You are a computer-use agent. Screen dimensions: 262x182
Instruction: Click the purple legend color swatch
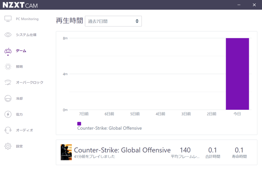pyautogui.click(x=79, y=124)
